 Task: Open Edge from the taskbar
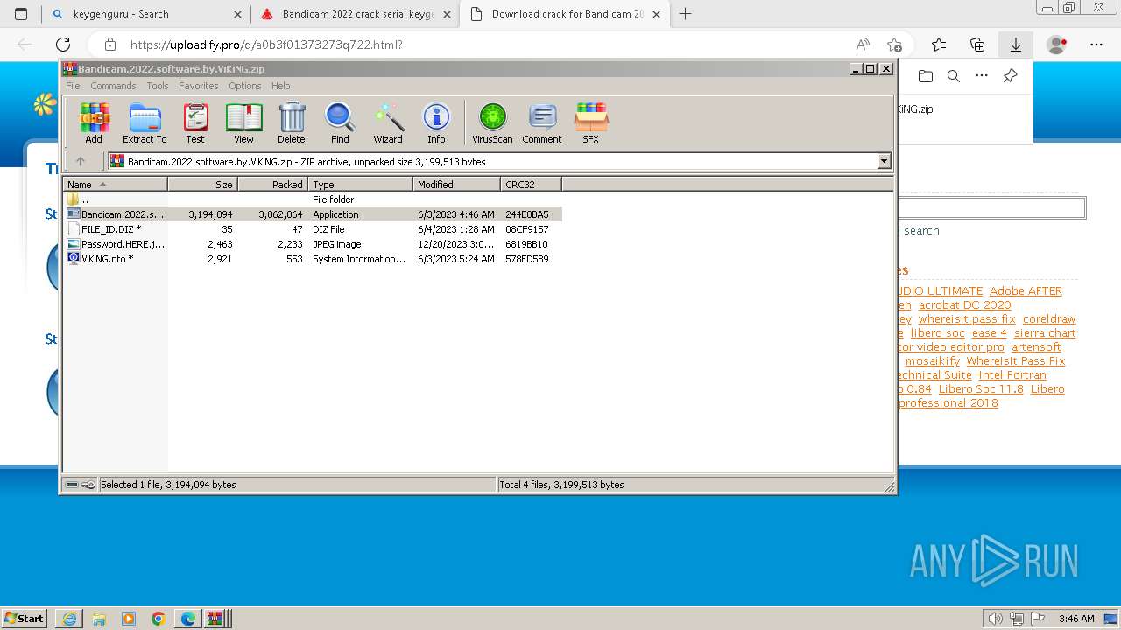(x=188, y=619)
